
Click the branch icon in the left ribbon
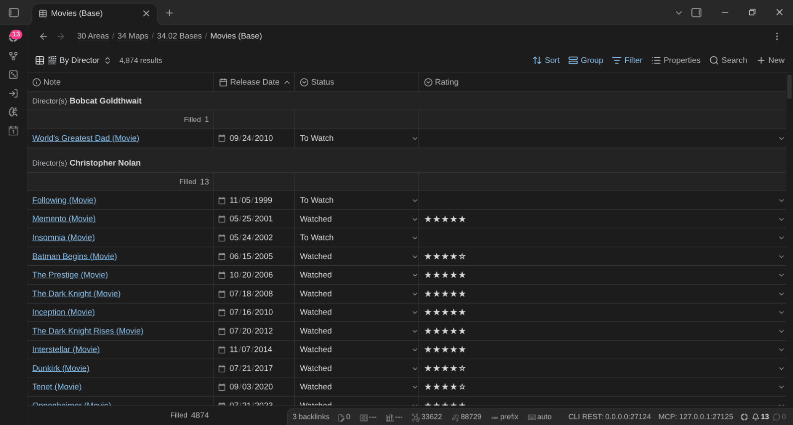point(13,56)
